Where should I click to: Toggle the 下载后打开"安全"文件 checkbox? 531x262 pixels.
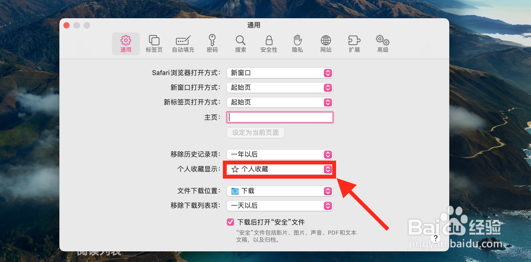click(x=230, y=222)
